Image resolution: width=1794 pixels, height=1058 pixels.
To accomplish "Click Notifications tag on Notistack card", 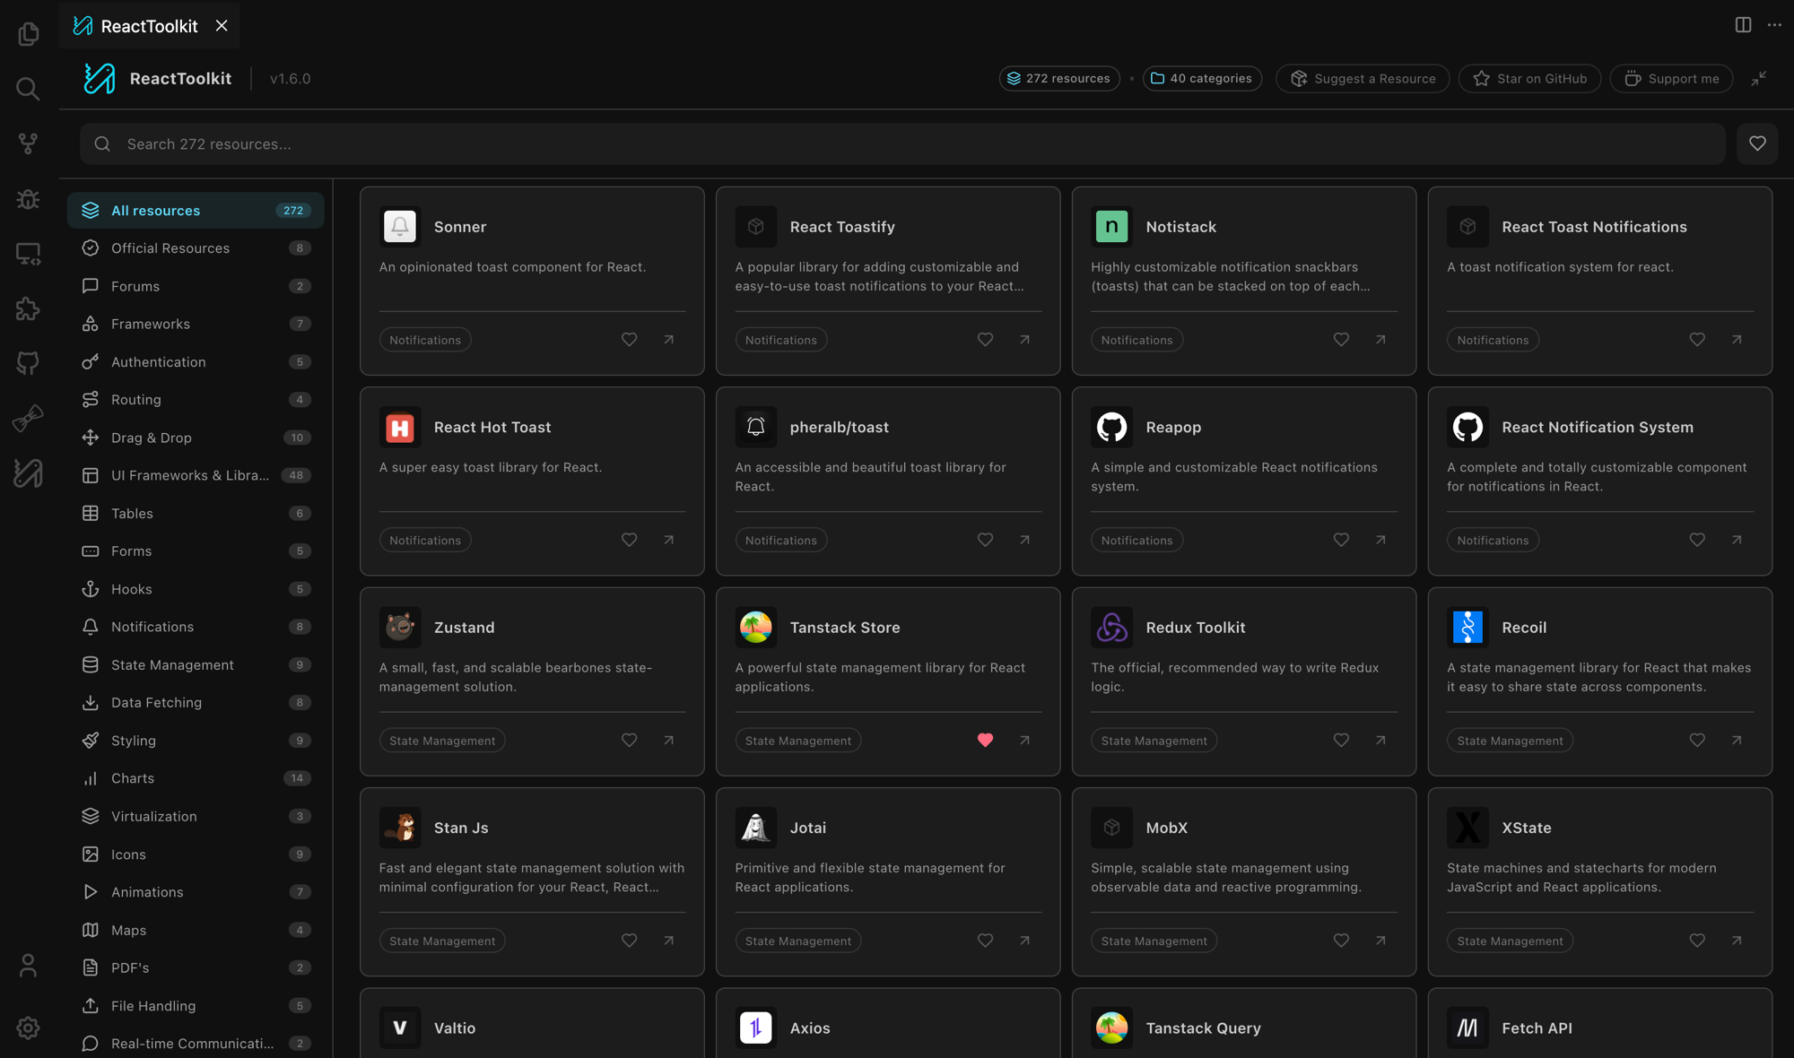I will point(1136,340).
